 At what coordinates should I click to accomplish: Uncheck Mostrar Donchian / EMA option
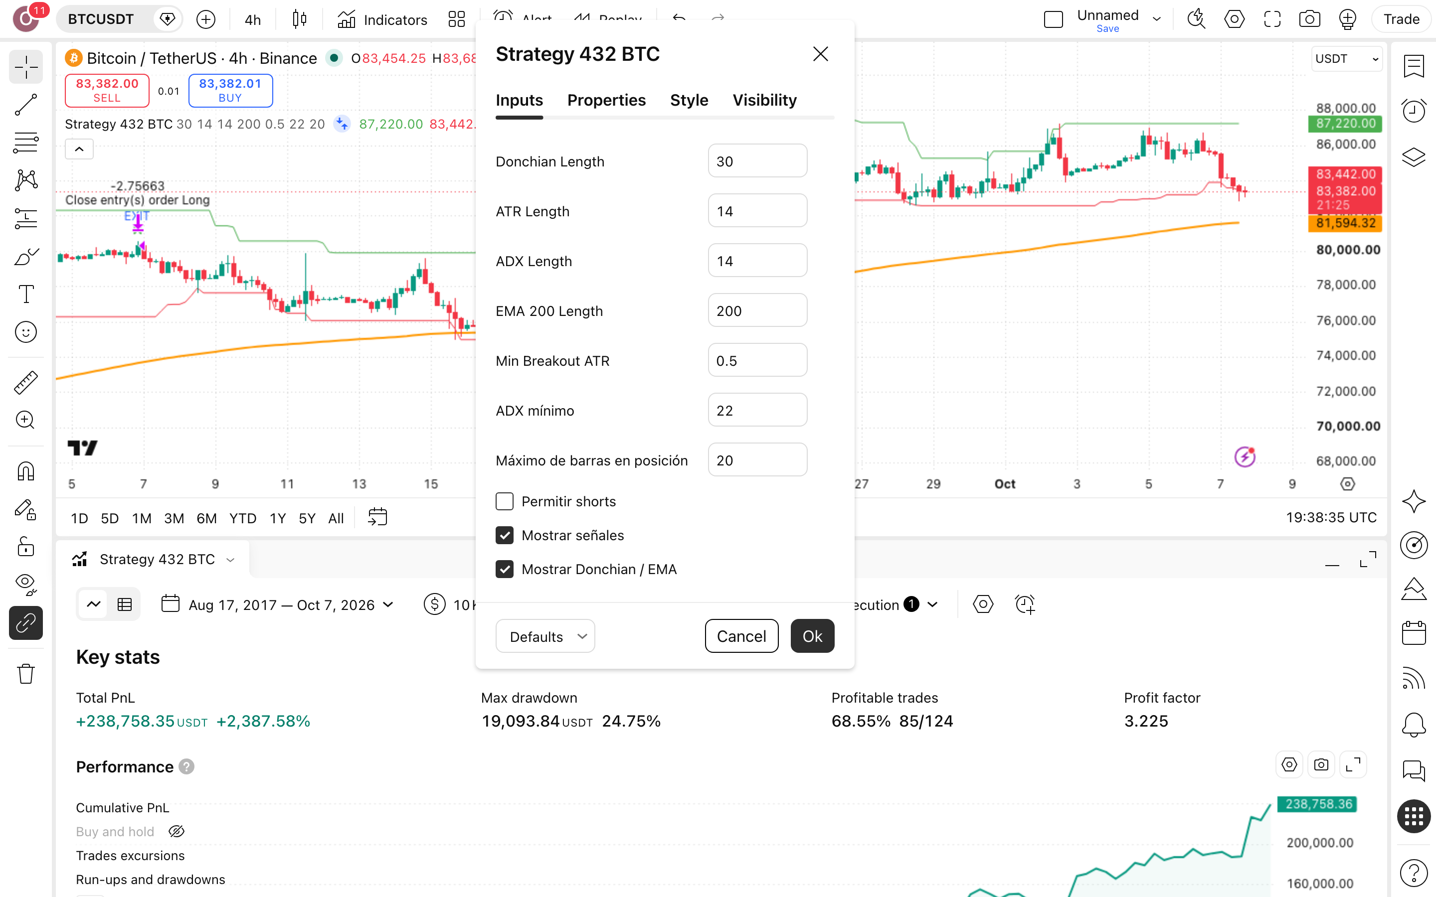(x=505, y=569)
